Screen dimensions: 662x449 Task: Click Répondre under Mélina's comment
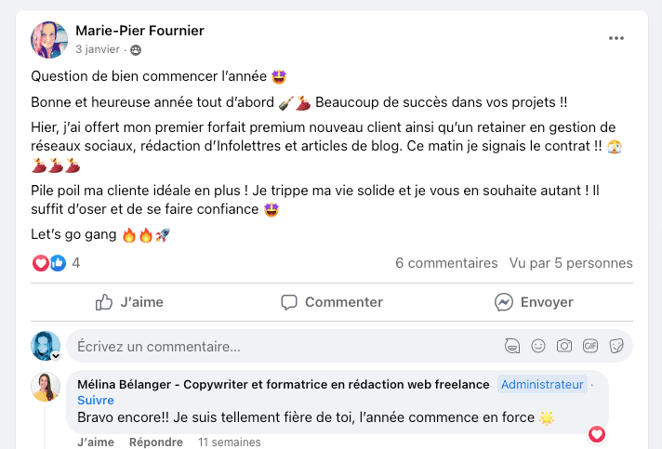click(156, 442)
